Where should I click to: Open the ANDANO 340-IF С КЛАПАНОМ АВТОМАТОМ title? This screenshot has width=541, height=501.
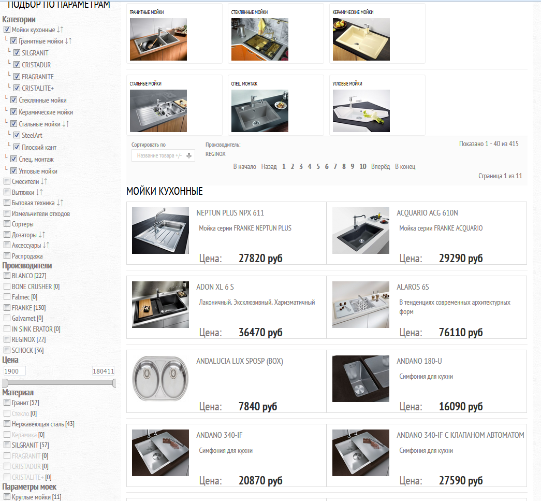tap(460, 435)
